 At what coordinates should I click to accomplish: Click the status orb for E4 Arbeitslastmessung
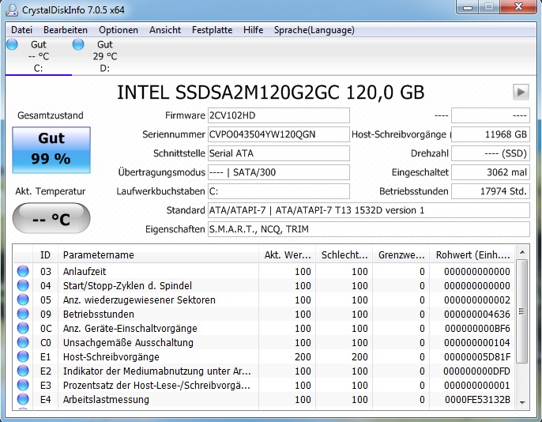23,399
